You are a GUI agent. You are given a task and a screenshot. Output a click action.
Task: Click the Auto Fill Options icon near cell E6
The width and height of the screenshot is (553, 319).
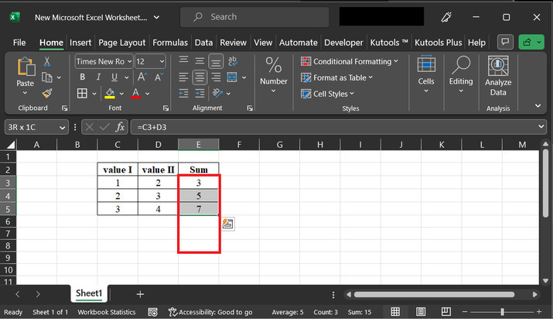tap(228, 224)
